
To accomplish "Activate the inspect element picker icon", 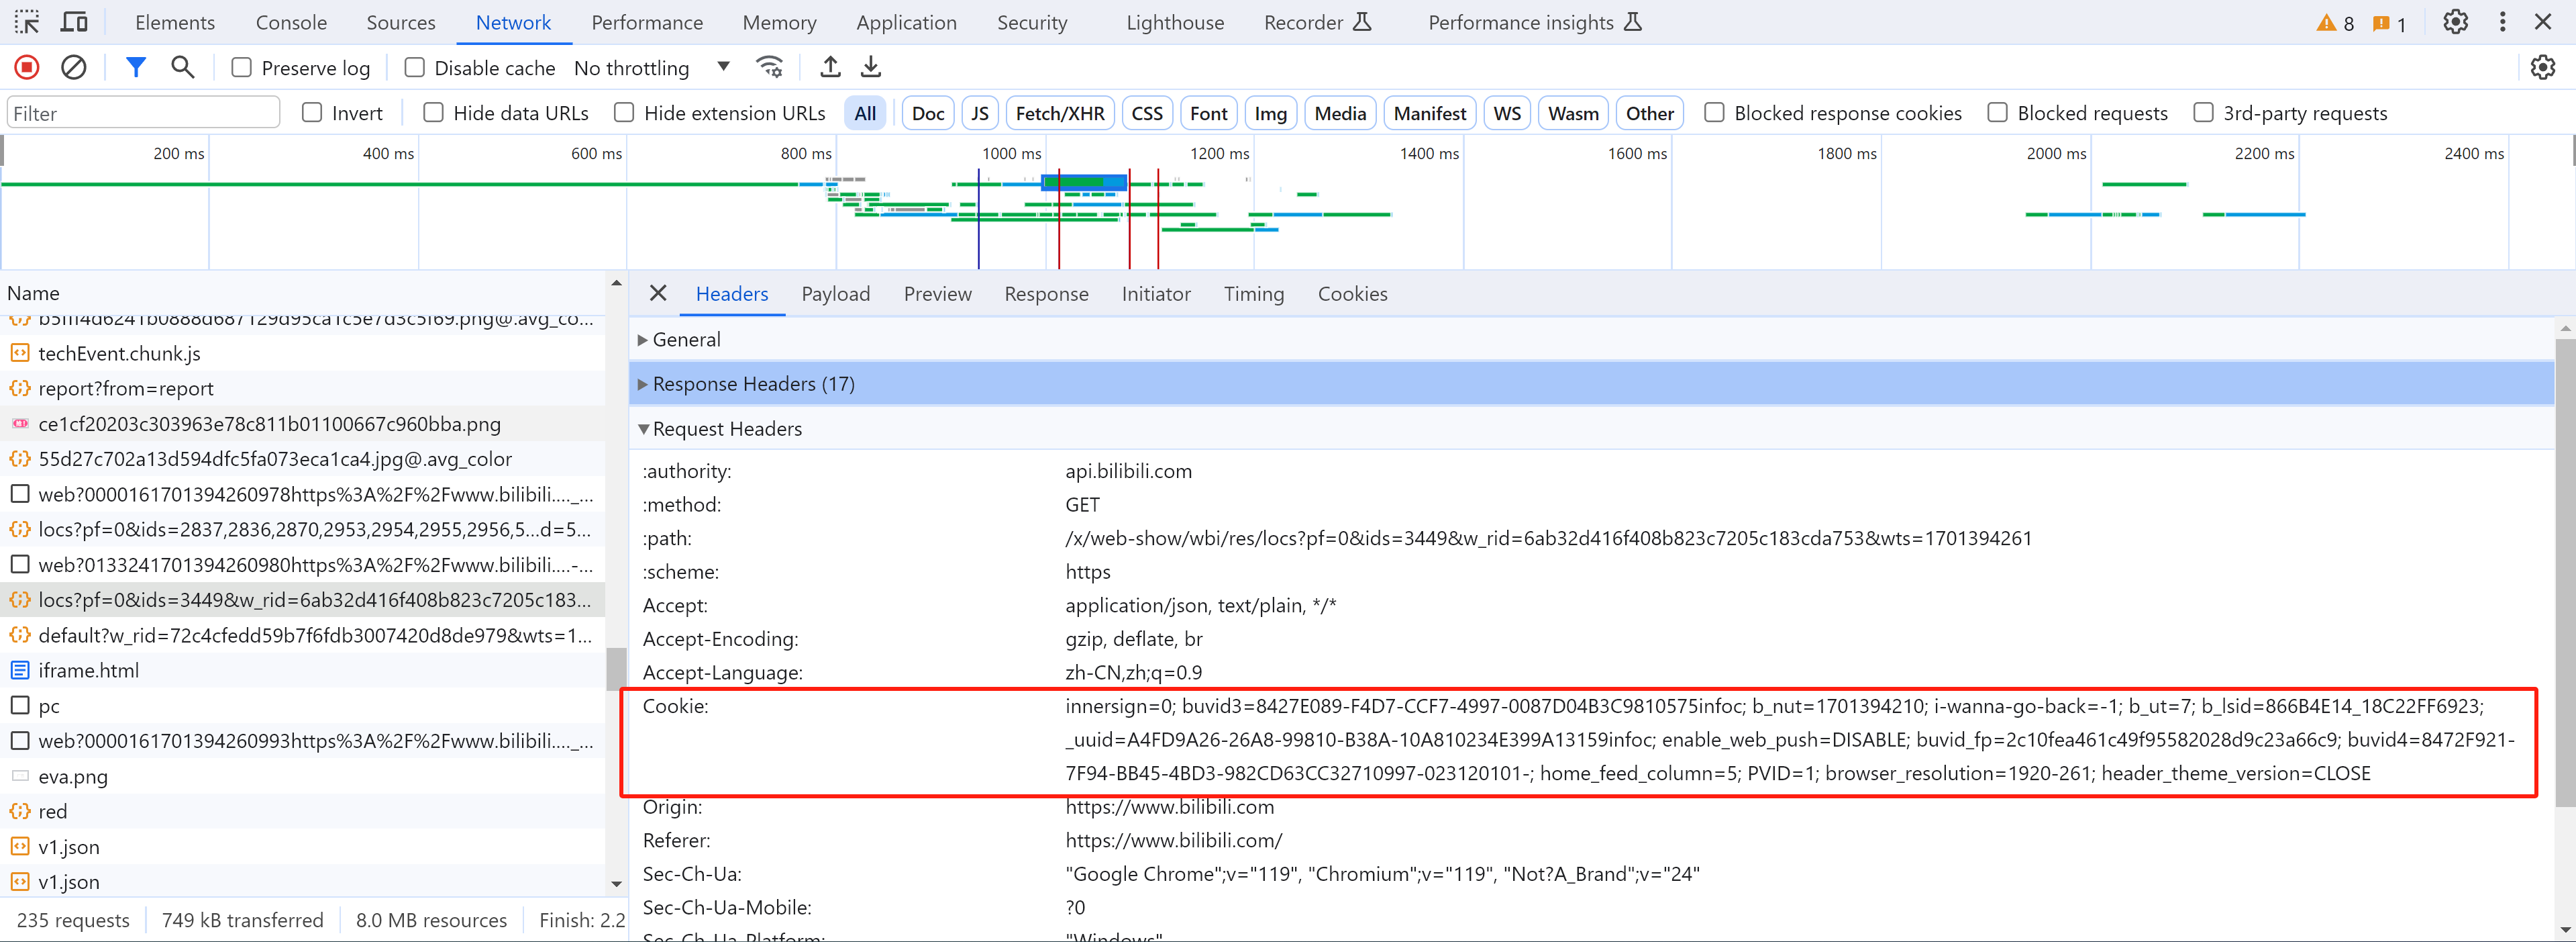I will (27, 22).
